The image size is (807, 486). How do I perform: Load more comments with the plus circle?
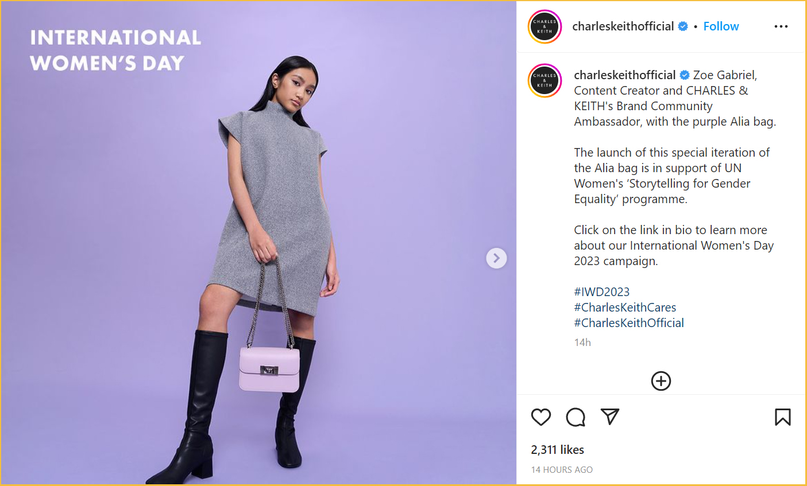(x=661, y=381)
